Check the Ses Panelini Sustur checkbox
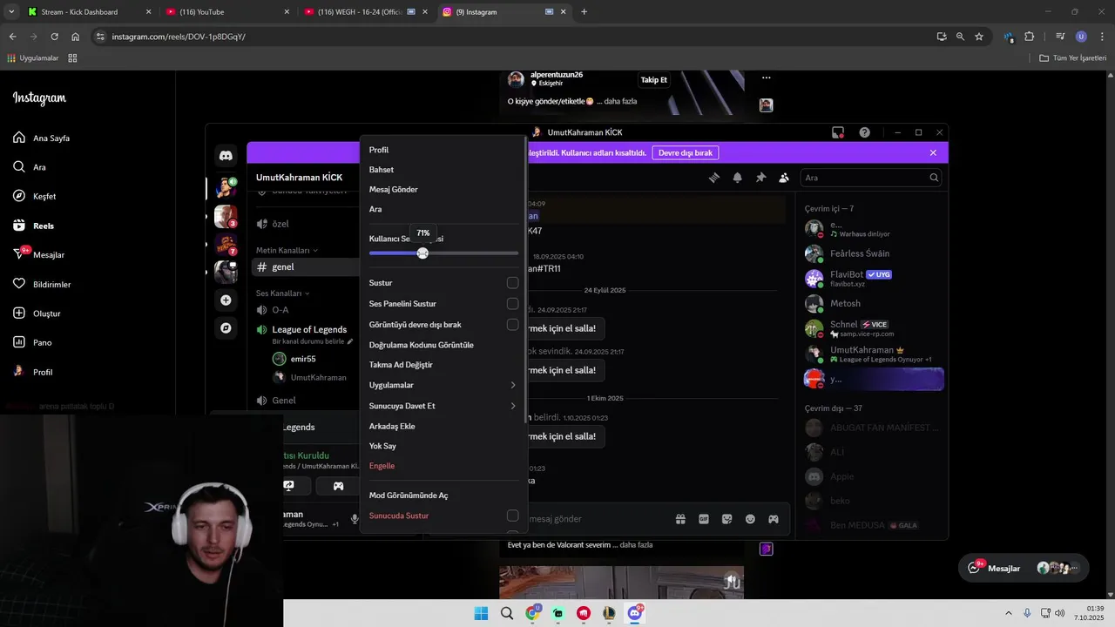This screenshot has height=627, width=1115. (512, 304)
